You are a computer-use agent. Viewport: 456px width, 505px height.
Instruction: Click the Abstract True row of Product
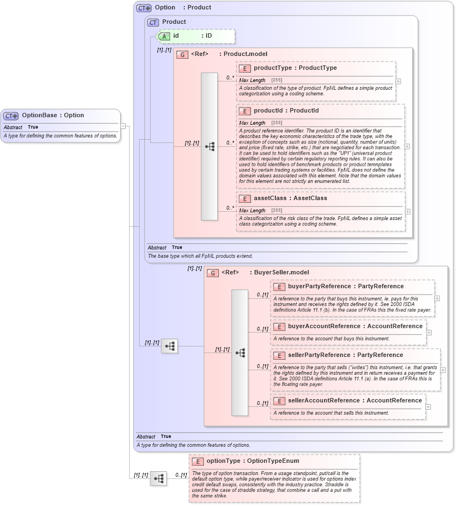pyautogui.click(x=165, y=248)
